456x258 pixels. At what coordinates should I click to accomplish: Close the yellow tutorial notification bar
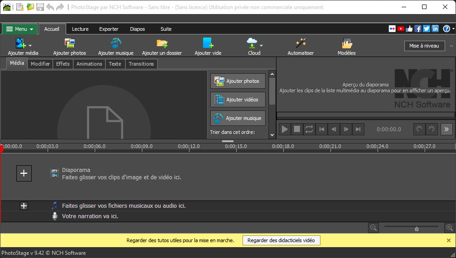pyautogui.click(x=449, y=240)
